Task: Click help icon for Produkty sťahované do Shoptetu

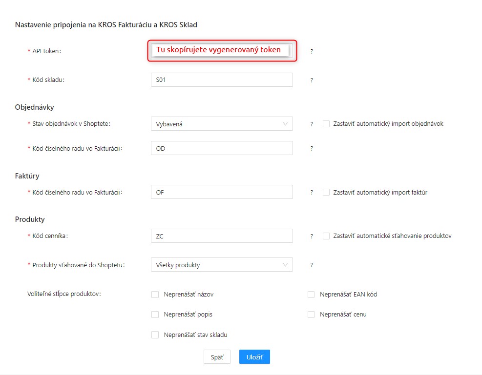Action: 312,265
